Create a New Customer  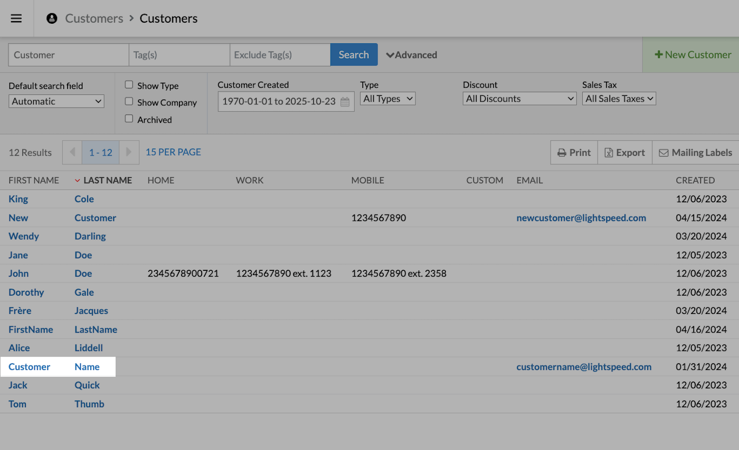click(x=693, y=55)
